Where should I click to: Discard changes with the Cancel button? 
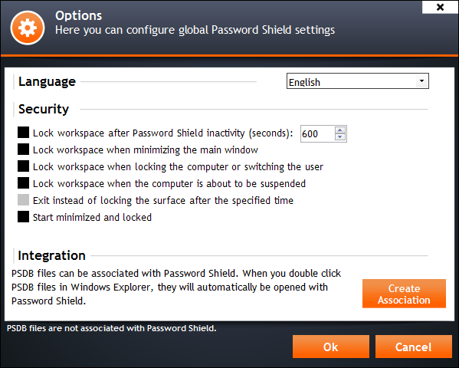413,347
